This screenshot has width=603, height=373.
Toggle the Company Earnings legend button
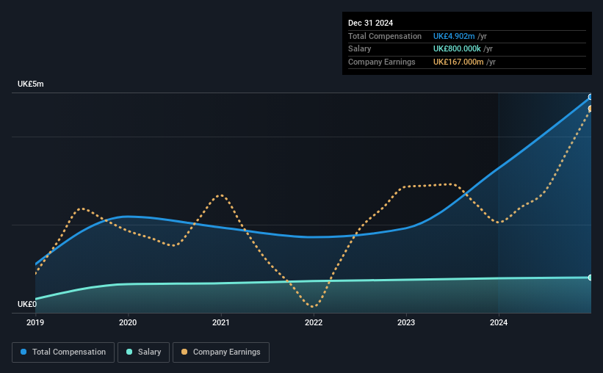221,352
